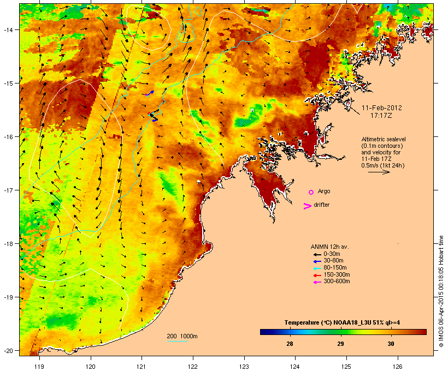Click the time label 17:17Z

tap(381, 116)
